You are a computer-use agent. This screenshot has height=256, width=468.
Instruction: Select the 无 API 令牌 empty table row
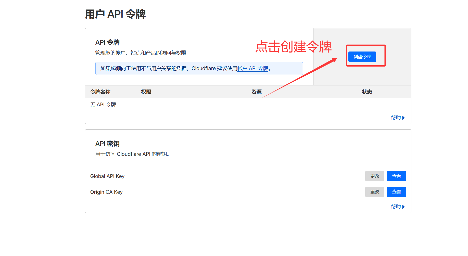click(x=103, y=105)
